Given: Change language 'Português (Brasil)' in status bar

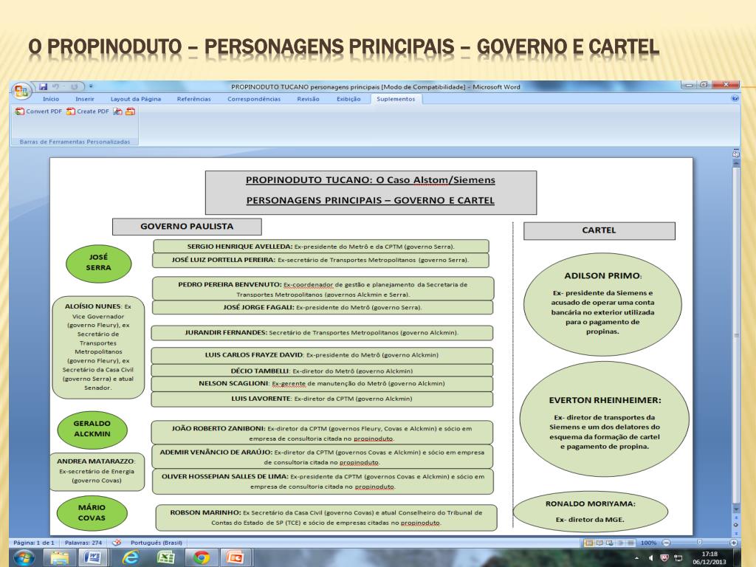Looking at the screenshot, I should pyautogui.click(x=157, y=543).
